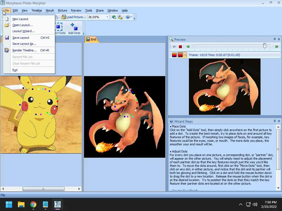The width and height of the screenshot is (282, 211).
Task: Select the smooth gradient preview quality icon
Action: tap(174, 55)
